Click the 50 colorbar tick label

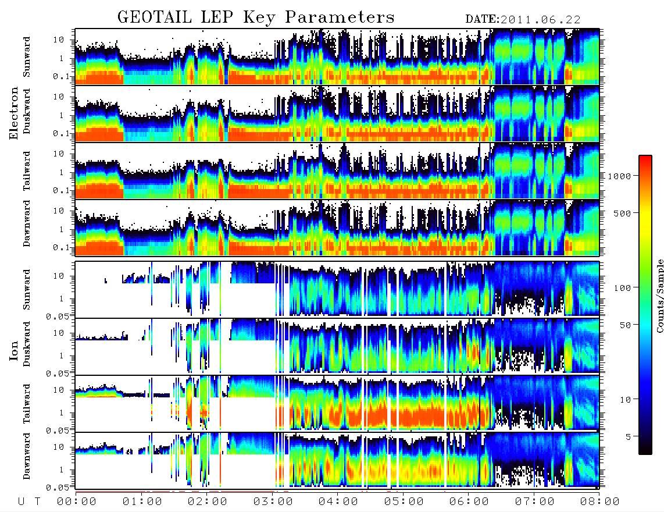click(x=625, y=325)
